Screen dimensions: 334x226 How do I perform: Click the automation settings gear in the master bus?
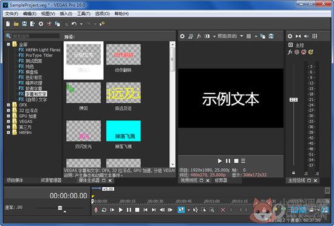pos(297,52)
